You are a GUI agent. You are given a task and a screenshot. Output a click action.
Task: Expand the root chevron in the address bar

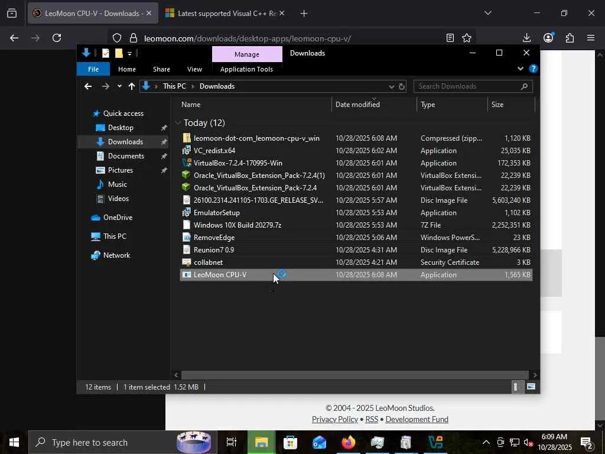(156, 86)
